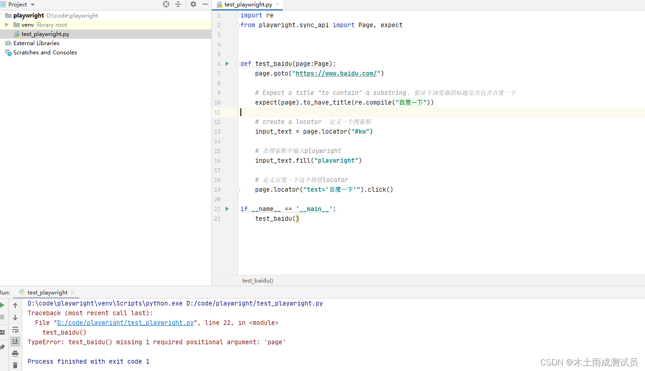Click 'def test_baidu(page:Page):' definition line

(x=288, y=64)
